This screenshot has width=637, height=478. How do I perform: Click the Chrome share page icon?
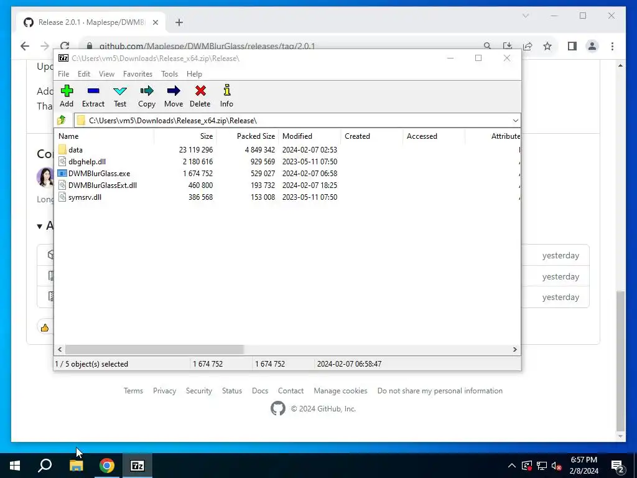[x=528, y=46]
